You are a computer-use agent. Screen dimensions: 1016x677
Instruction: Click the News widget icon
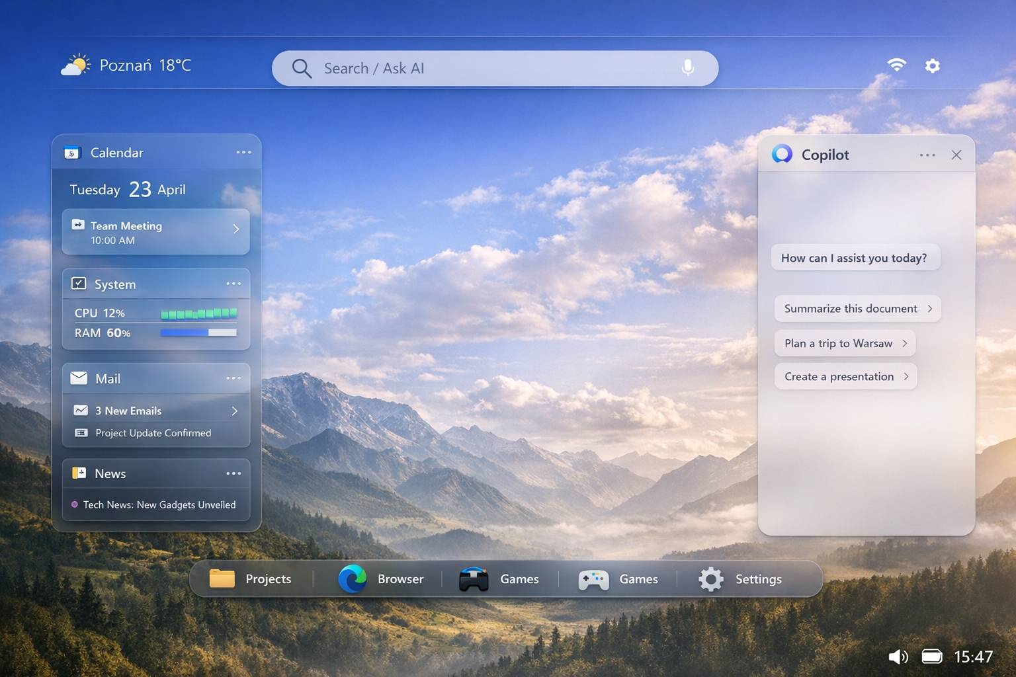coord(79,473)
